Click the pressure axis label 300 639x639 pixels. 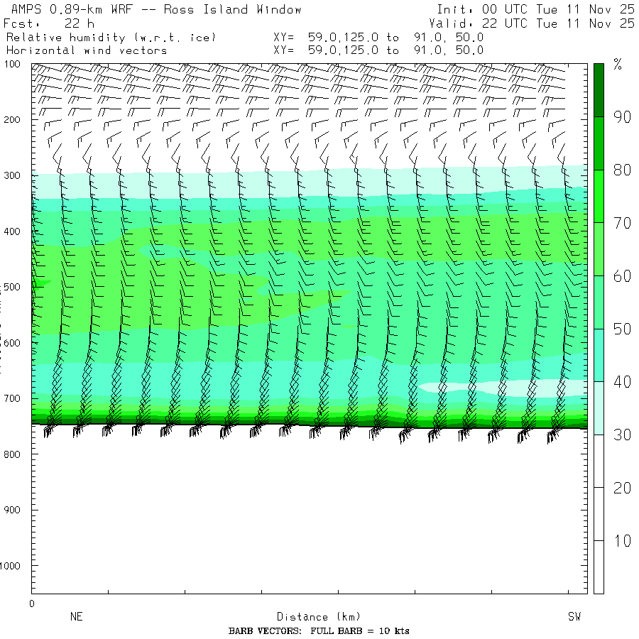pos(12,175)
